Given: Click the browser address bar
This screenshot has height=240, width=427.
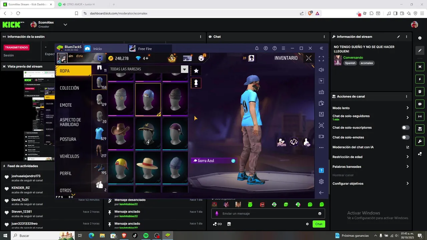Looking at the screenshot, I should click(190, 13).
